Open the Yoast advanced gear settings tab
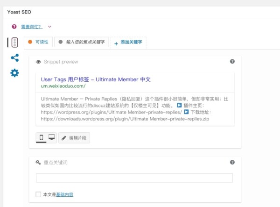The height and width of the screenshot is (207, 280). (14, 73)
